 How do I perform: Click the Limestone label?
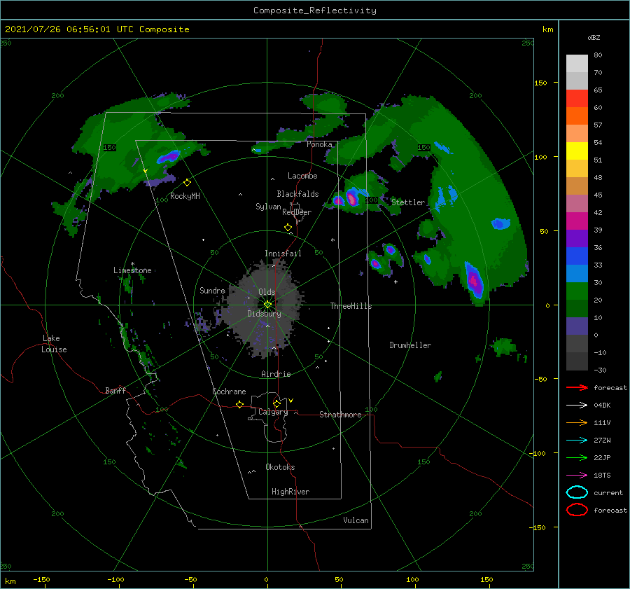point(132,270)
